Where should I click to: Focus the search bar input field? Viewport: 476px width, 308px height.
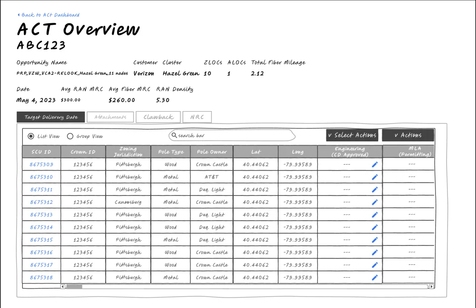click(232, 135)
